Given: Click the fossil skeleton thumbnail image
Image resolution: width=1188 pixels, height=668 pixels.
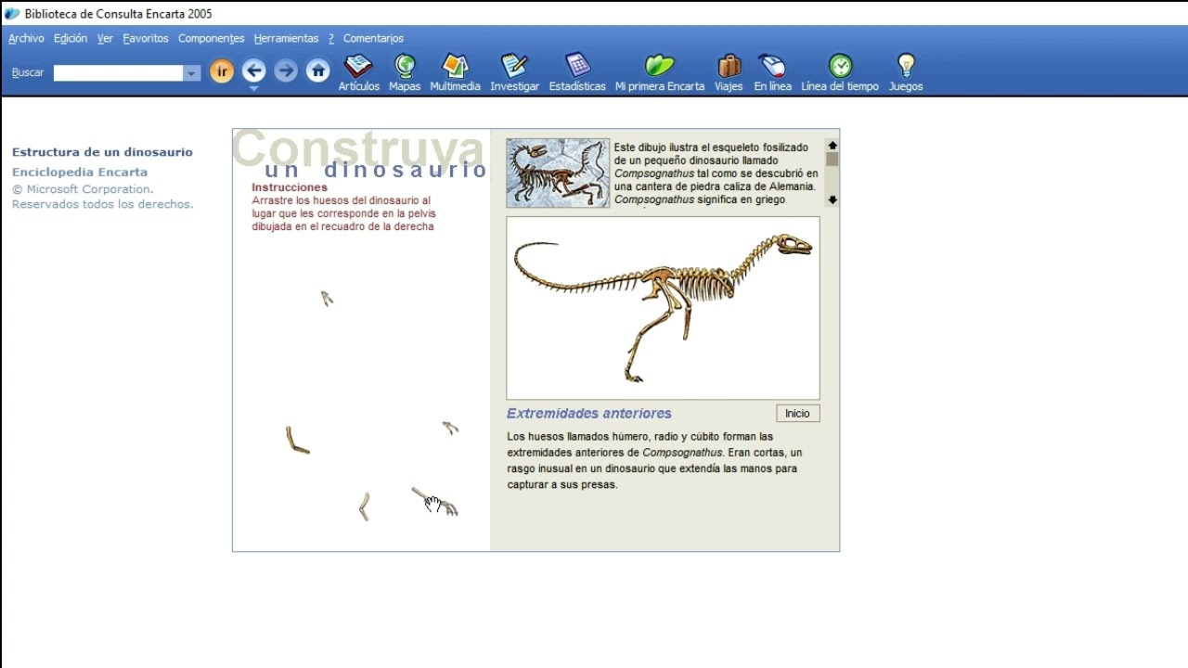Looking at the screenshot, I should (x=558, y=173).
